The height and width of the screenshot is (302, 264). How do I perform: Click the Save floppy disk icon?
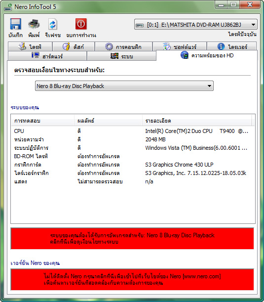coord(15,24)
